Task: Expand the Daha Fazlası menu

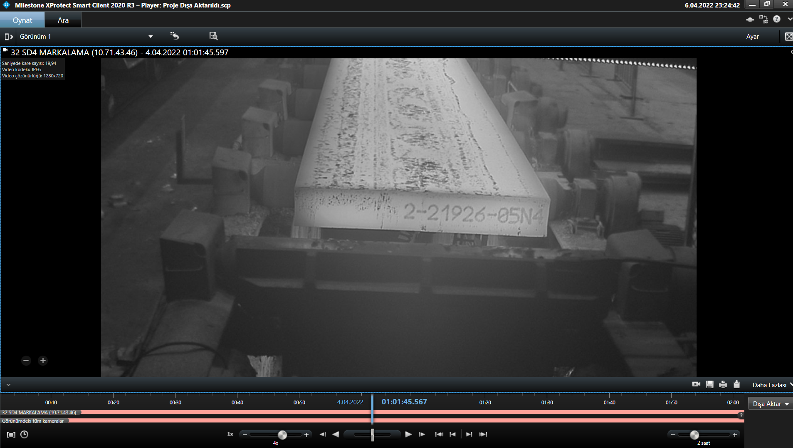Action: pyautogui.click(x=771, y=385)
